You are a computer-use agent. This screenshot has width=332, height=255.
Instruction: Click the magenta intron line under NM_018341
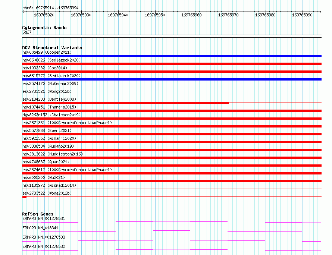coord(172,231)
